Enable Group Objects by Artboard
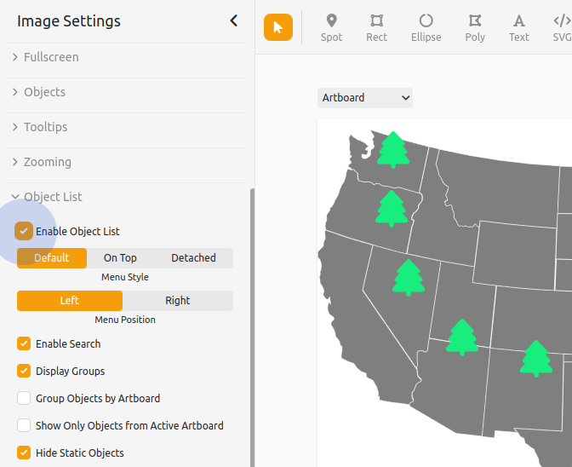The image size is (572, 467). (x=24, y=398)
